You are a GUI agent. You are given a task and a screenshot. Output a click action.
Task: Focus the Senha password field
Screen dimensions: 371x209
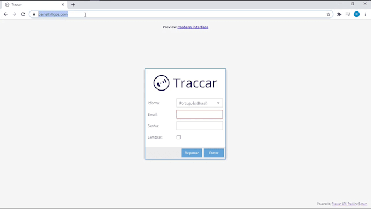click(200, 126)
